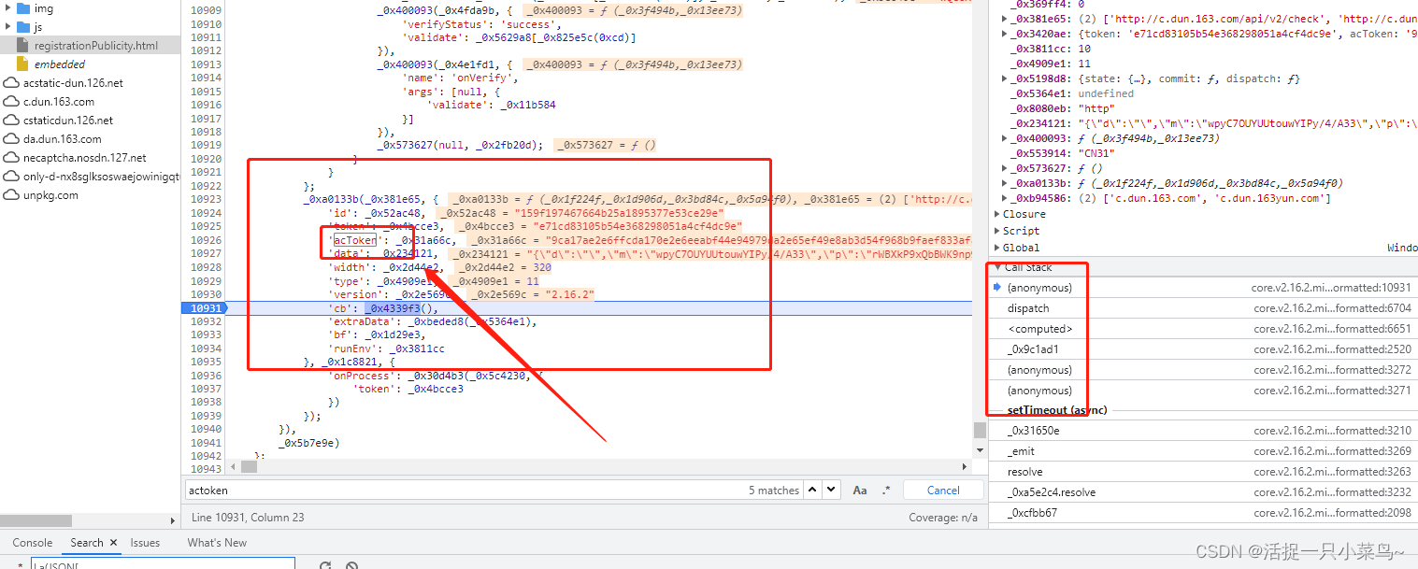Switch to the Search drawer tab

pyautogui.click(x=87, y=543)
